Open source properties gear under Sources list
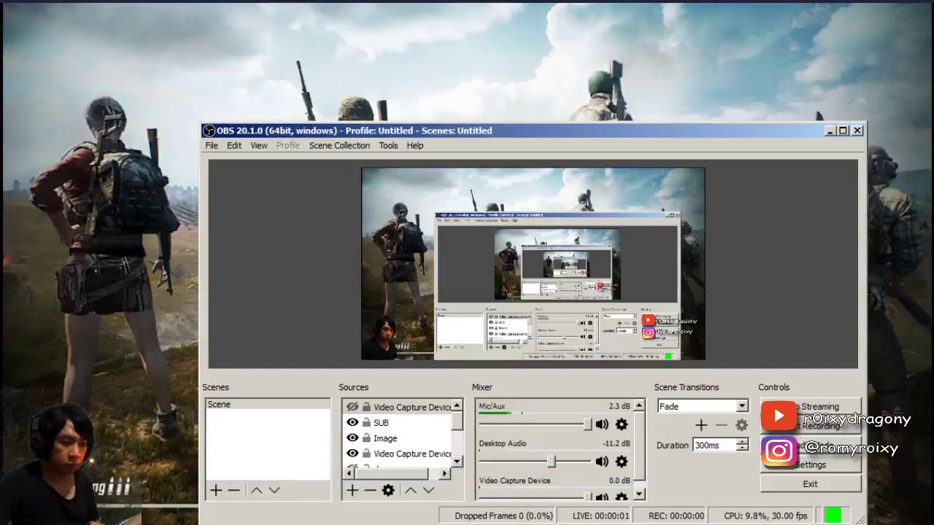This screenshot has width=934, height=525. (x=388, y=490)
